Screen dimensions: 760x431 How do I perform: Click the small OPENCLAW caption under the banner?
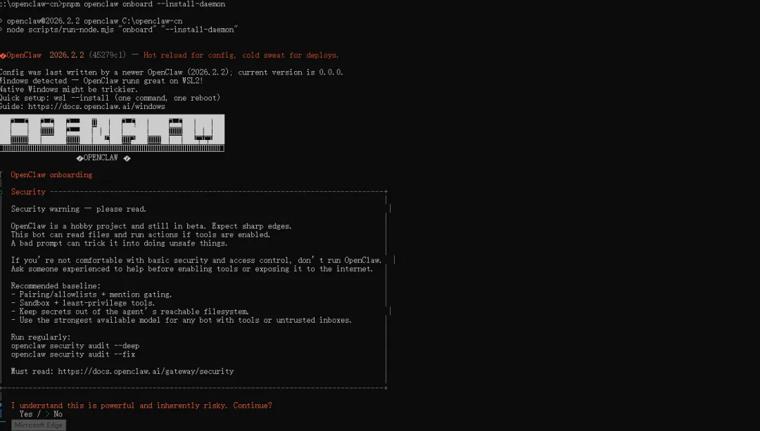[x=103, y=158]
